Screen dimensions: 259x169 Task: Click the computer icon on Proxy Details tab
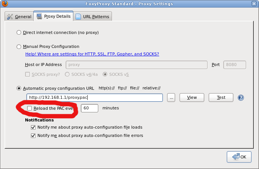(39, 16)
